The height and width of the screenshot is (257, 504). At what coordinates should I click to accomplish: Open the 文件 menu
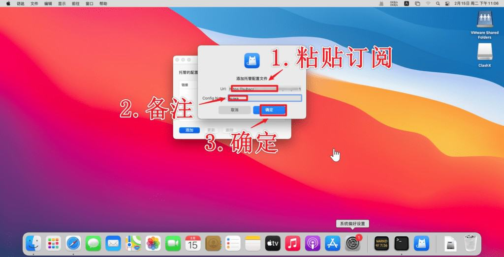click(x=34, y=3)
